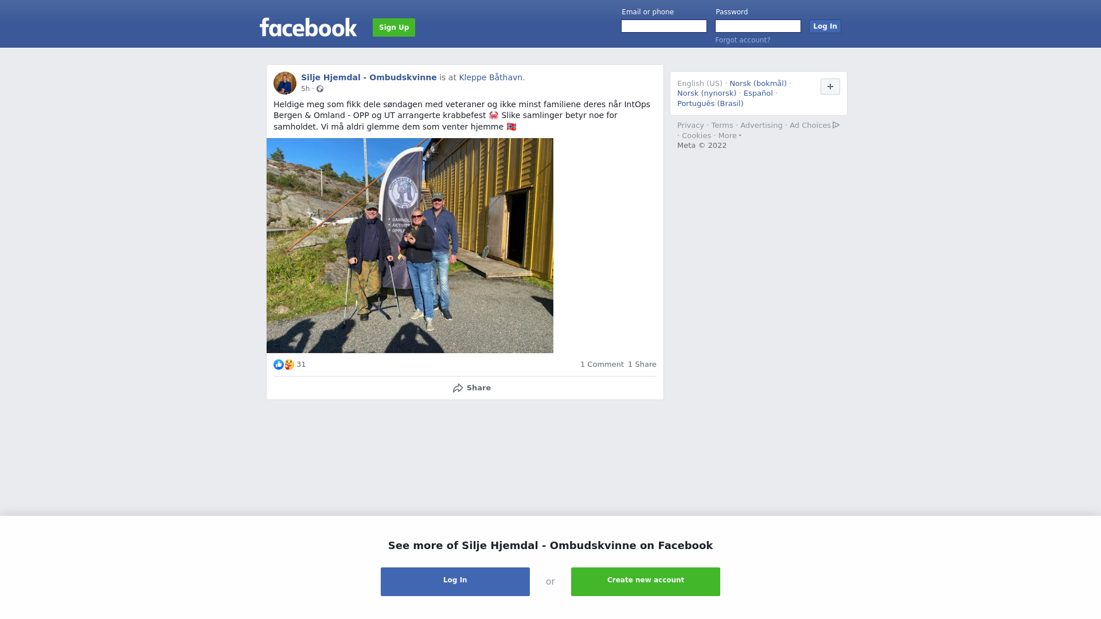Open the Kleppe Båthavn location link
1101x619 pixels.
(491, 77)
